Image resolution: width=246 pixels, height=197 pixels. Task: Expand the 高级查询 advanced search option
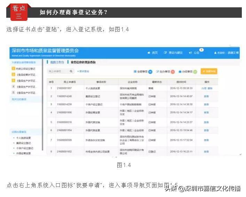tap(84, 71)
